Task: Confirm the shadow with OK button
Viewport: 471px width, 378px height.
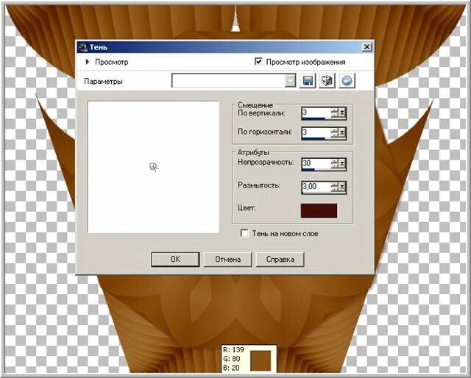Action: tap(175, 260)
